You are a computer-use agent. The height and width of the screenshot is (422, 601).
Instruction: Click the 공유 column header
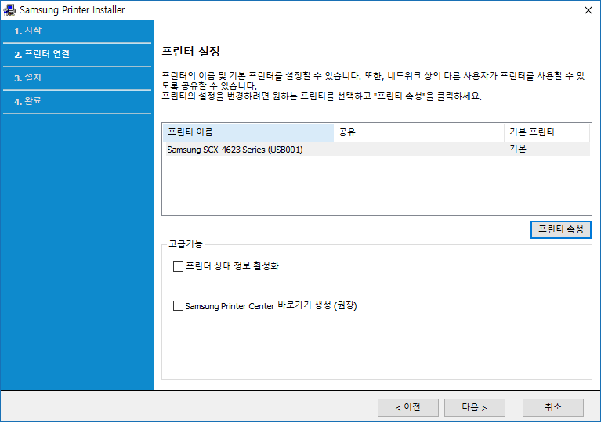[x=418, y=132]
